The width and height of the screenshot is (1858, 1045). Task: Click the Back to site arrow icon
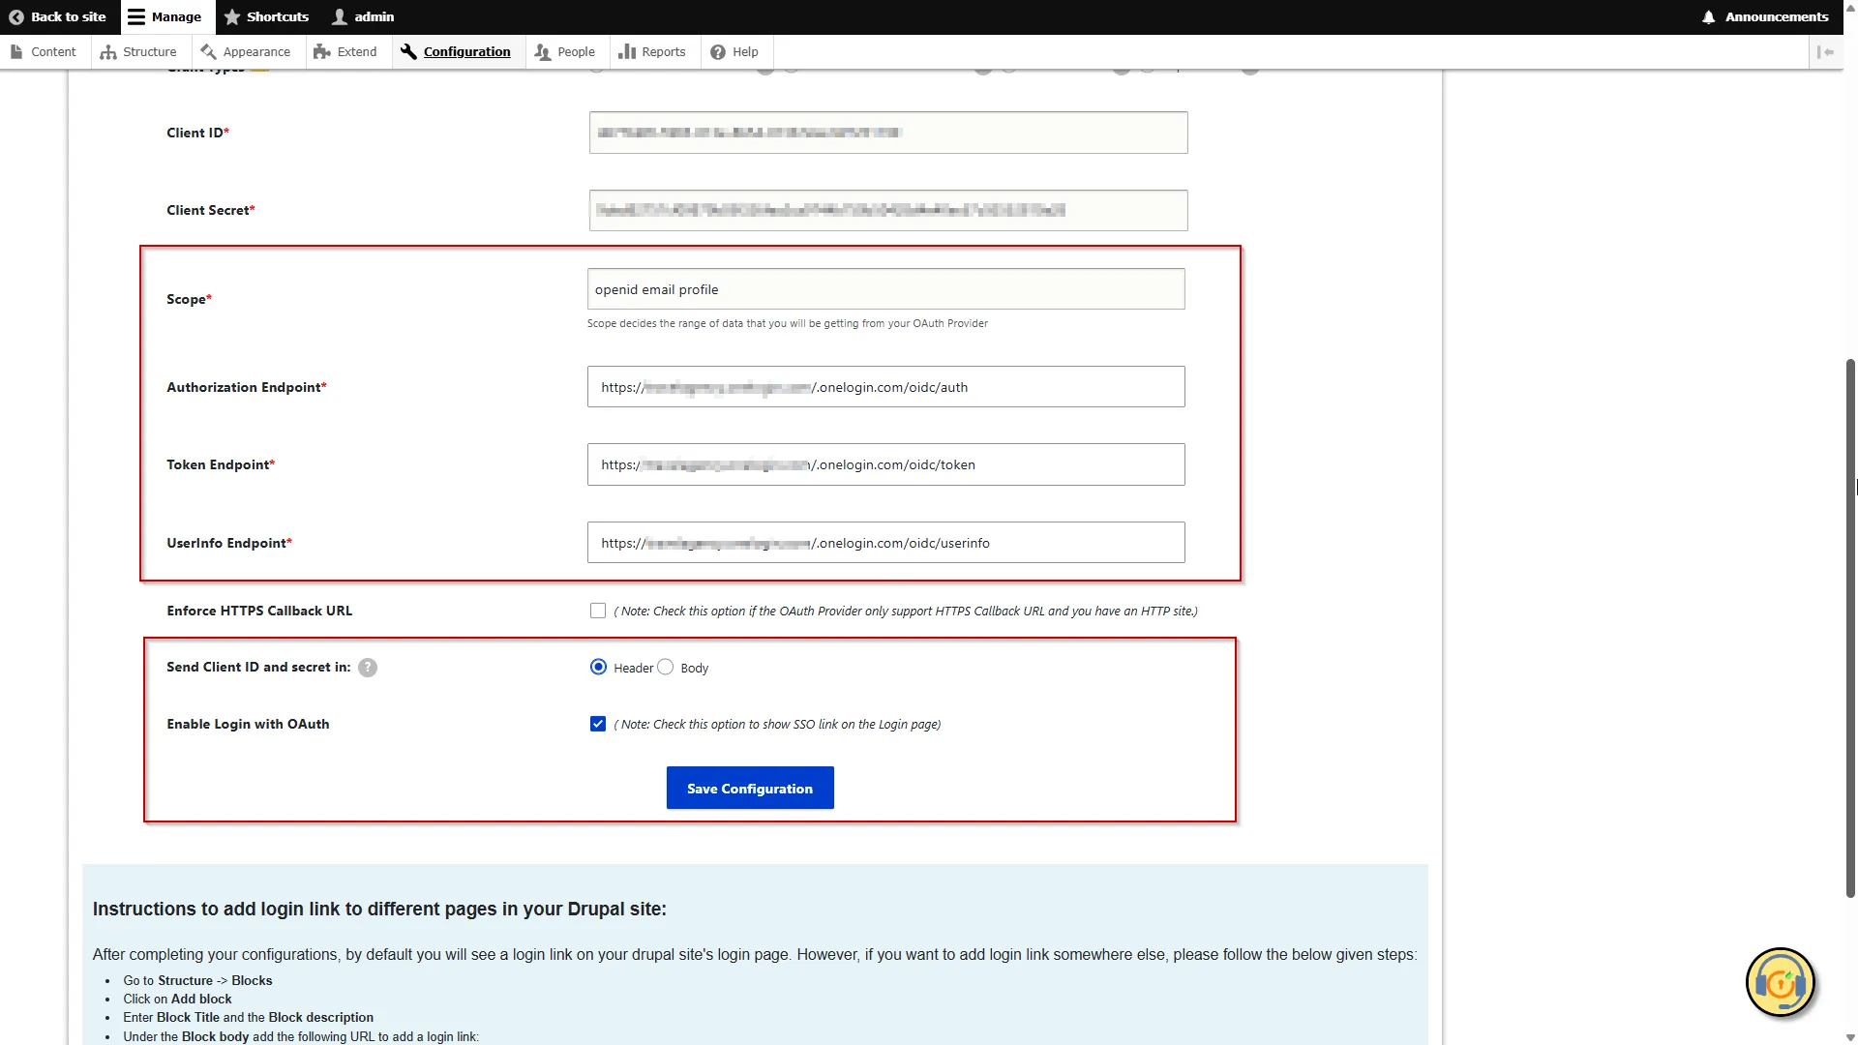click(15, 16)
